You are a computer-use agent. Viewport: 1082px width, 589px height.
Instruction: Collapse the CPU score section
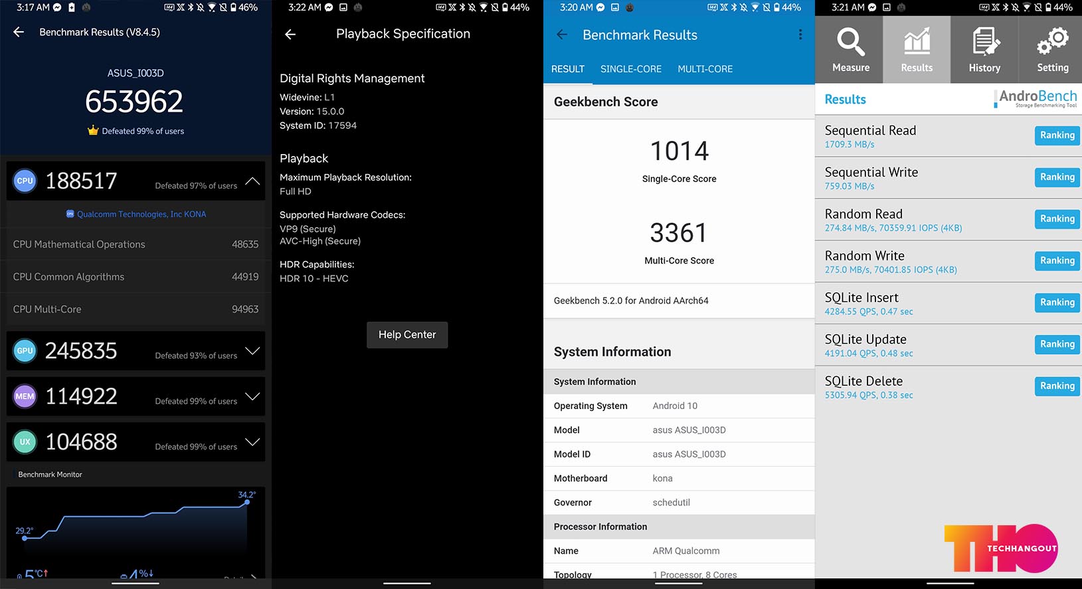pos(252,181)
